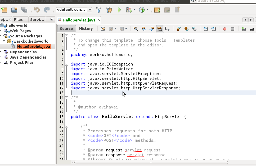Select Project Files node
Viewport: 256px width, 166px height.
21,63
